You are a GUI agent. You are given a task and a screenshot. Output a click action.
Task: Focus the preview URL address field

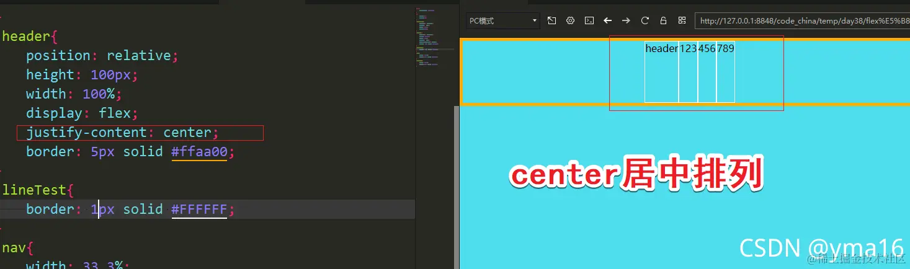click(802, 20)
